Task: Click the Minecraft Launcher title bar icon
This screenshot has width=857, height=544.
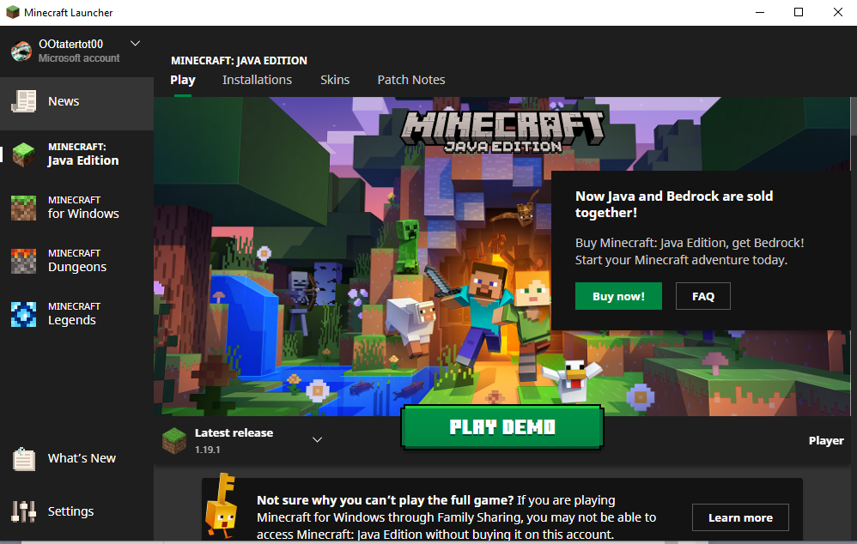Action: (12, 12)
